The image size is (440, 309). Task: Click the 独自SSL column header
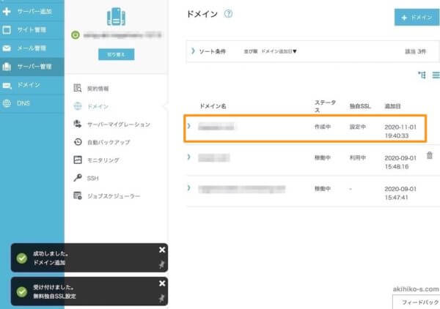[x=360, y=106]
